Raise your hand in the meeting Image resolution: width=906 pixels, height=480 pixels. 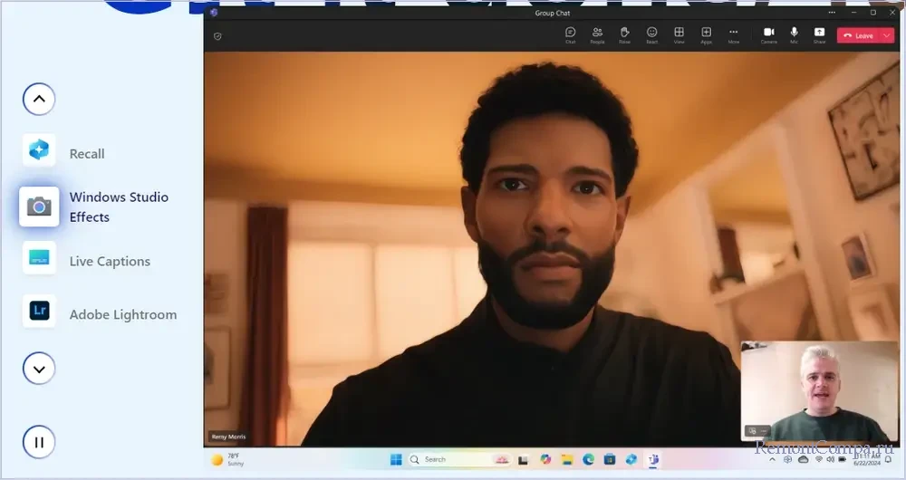(x=624, y=34)
